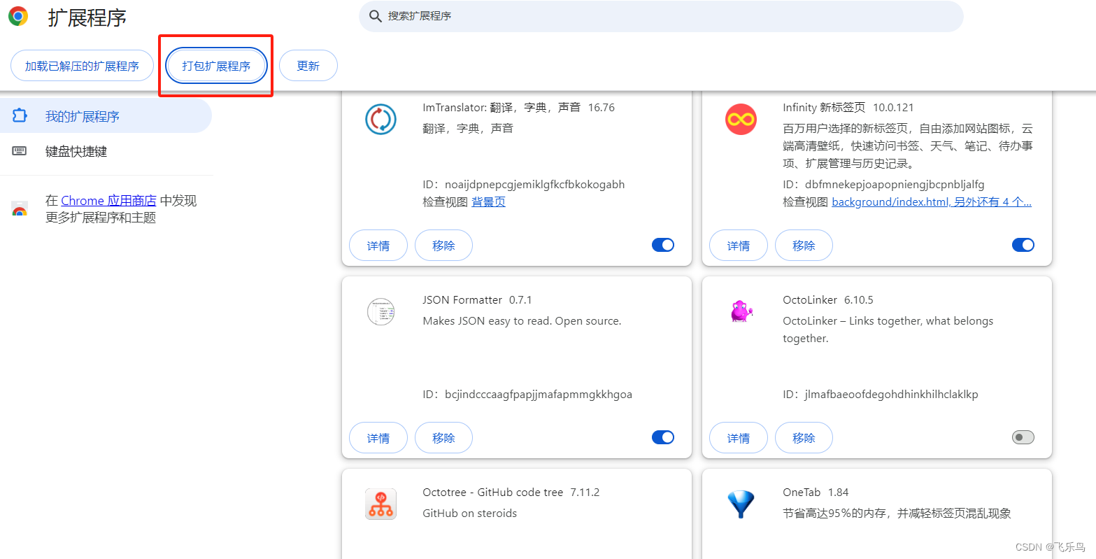Click the 打包扩展程序 button
Image resolution: width=1096 pixels, height=559 pixels.
tap(216, 66)
